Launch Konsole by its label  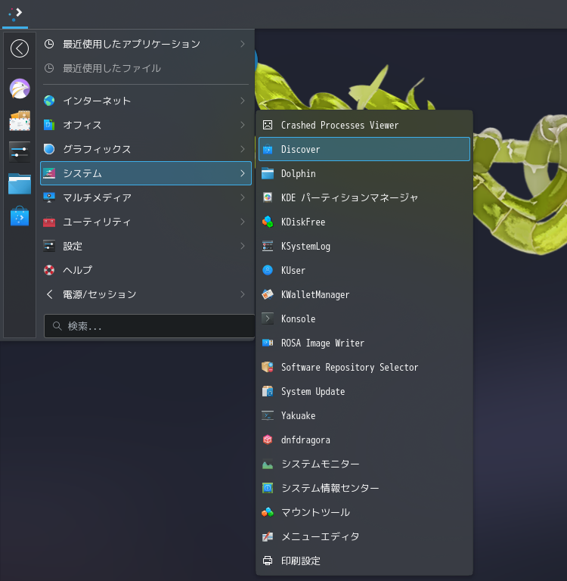298,318
